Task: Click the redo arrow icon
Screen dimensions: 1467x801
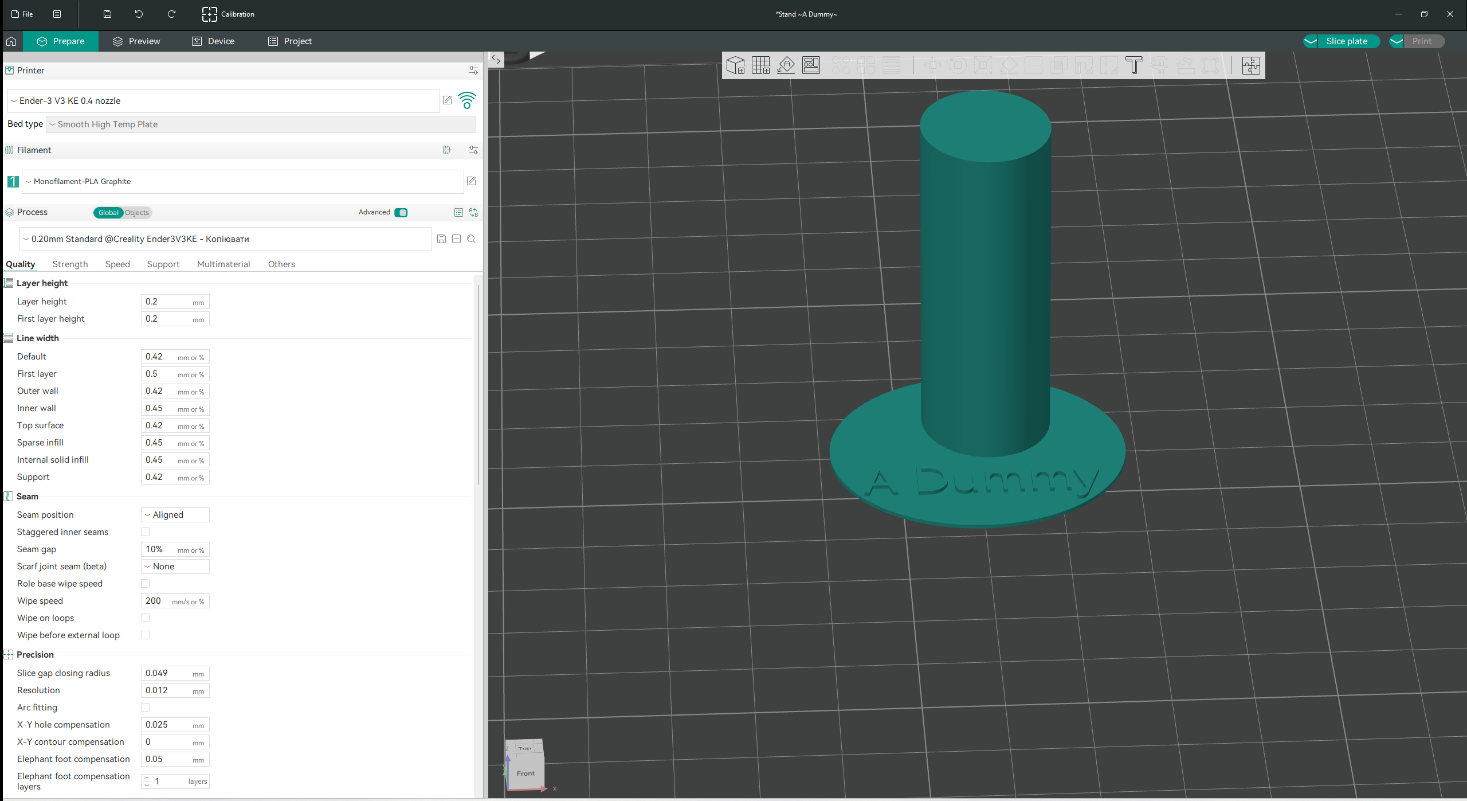Action: 171,14
